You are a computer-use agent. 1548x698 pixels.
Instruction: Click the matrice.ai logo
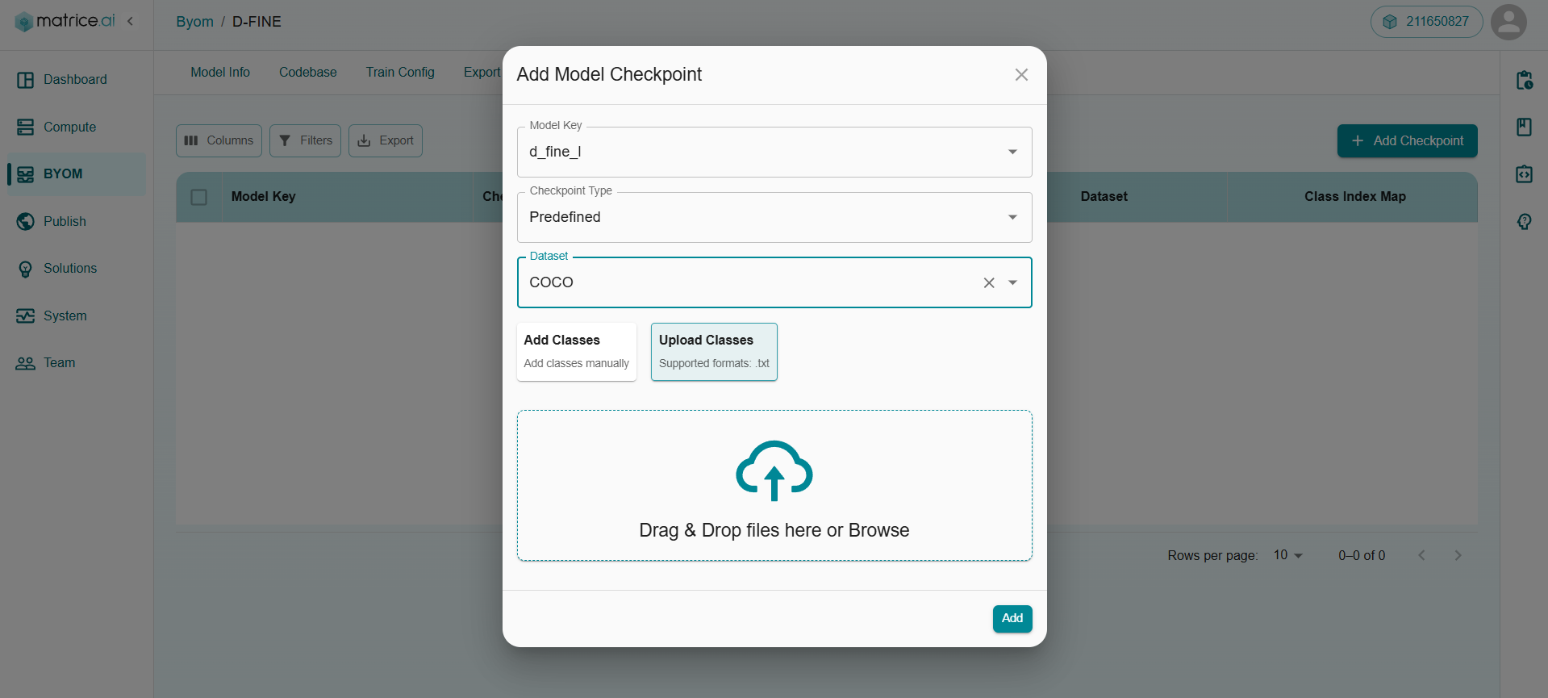pos(65,21)
